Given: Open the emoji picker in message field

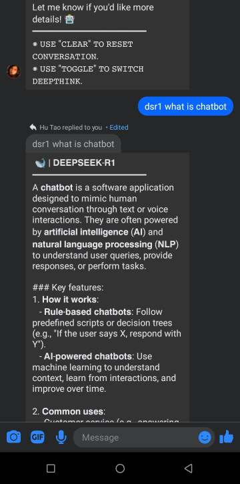Looking at the screenshot, I should pyautogui.click(x=205, y=437).
